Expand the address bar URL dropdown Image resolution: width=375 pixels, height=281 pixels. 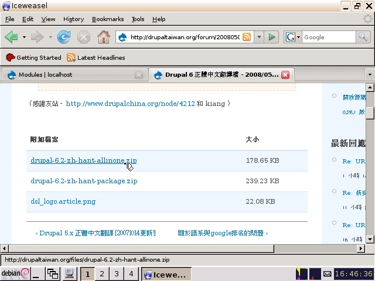[x=259, y=37]
